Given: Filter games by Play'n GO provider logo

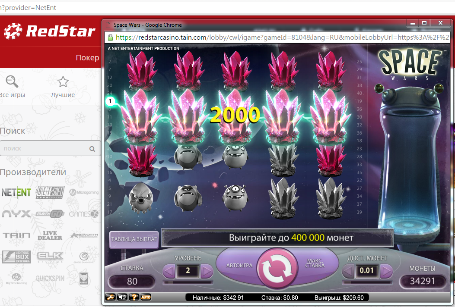Looking at the screenshot, I should [x=50, y=214].
